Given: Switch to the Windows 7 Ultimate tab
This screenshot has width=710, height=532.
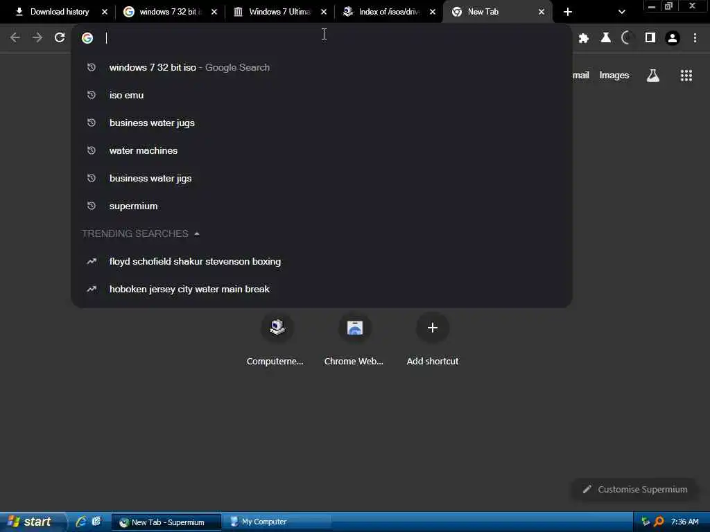Looking at the screenshot, I should (279, 12).
